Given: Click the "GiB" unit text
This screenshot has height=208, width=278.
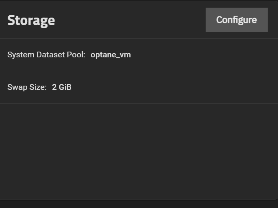Looking at the screenshot, I should pyautogui.click(x=65, y=87).
